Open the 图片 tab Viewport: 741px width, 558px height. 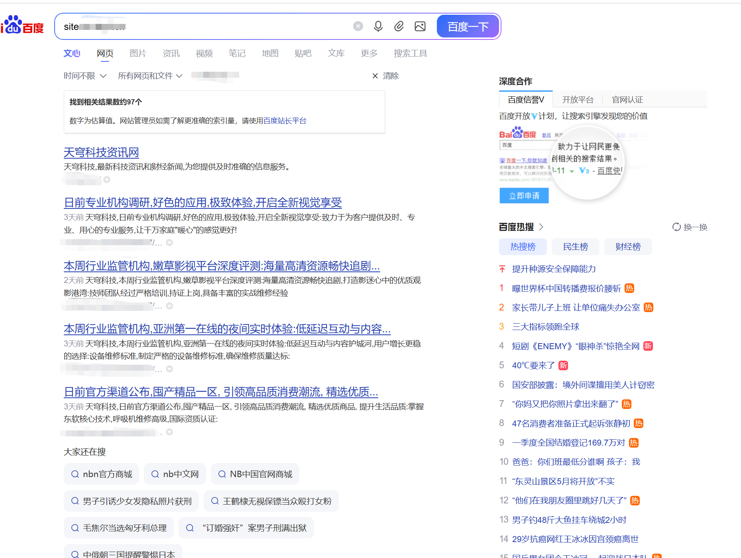click(138, 53)
